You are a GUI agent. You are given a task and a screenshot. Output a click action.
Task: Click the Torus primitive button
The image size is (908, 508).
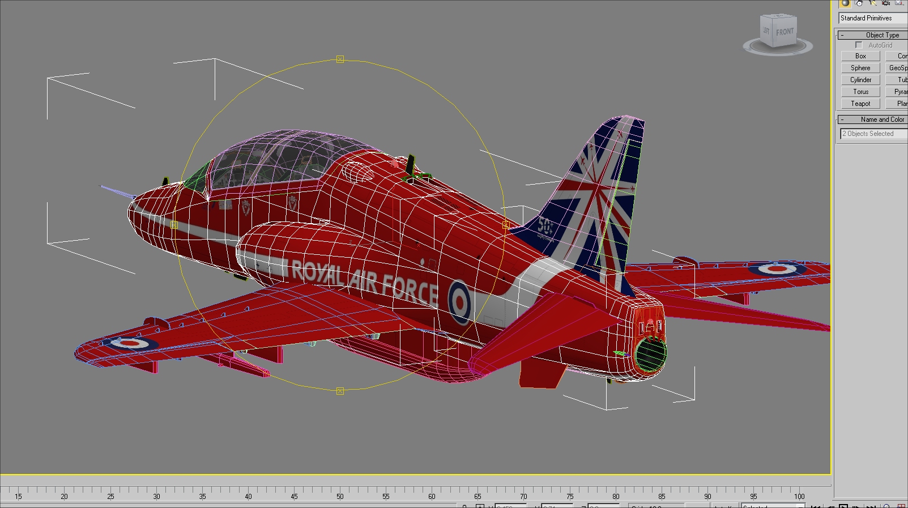pos(860,92)
